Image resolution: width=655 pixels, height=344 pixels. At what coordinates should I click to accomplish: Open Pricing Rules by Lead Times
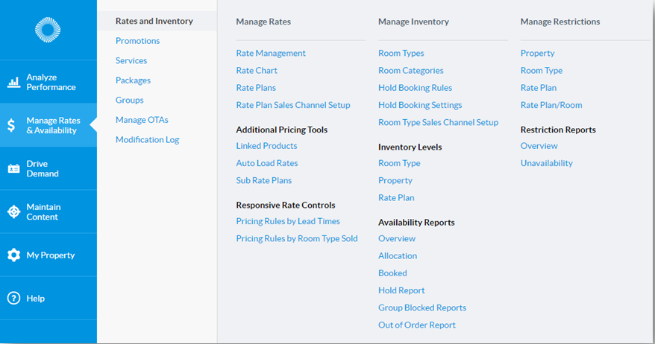pyautogui.click(x=287, y=221)
